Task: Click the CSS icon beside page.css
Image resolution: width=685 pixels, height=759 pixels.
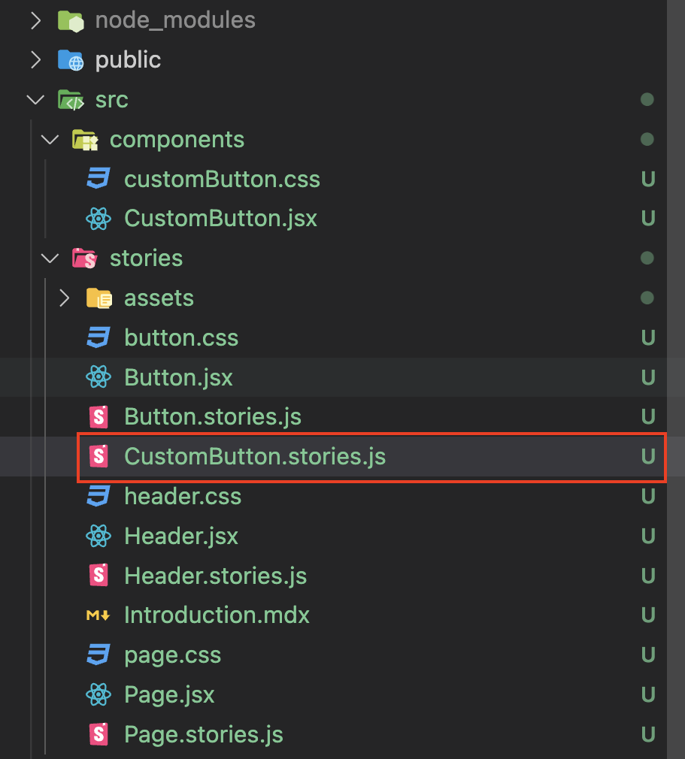Action: pyautogui.click(x=99, y=655)
